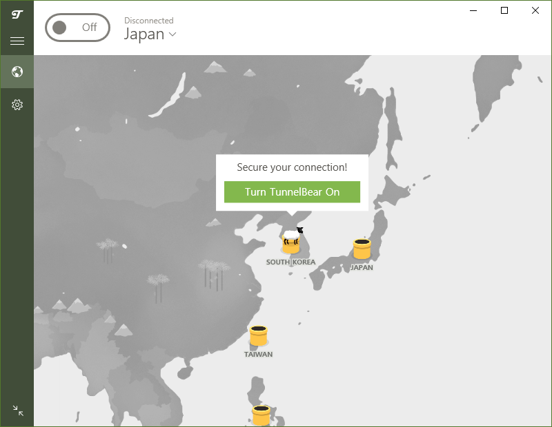Viewport: 552px width, 427px height.
Task: Open the hamburger menu
Action: pyautogui.click(x=17, y=41)
